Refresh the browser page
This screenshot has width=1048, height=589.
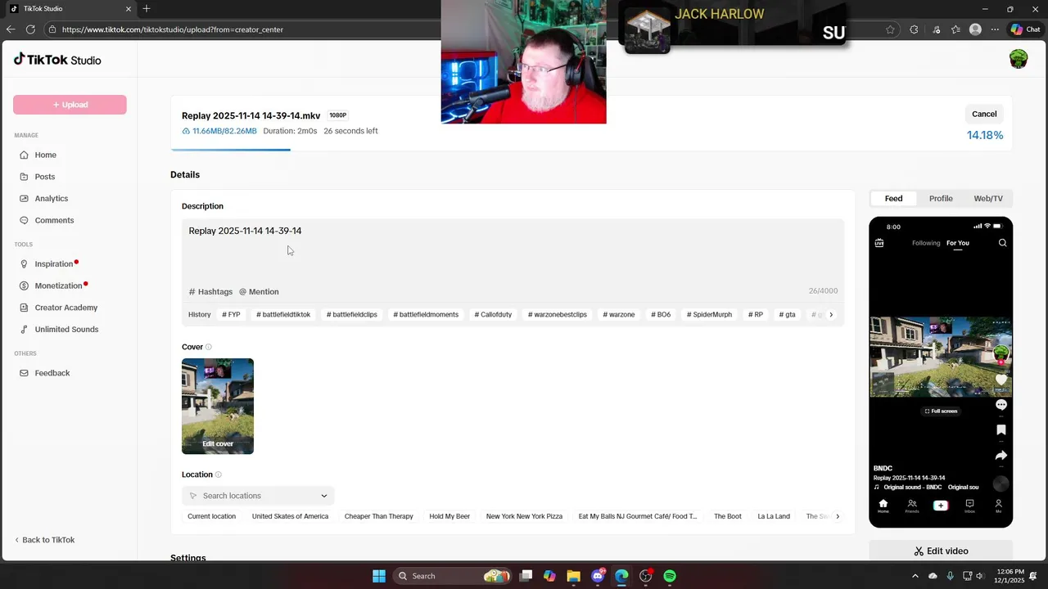click(30, 29)
